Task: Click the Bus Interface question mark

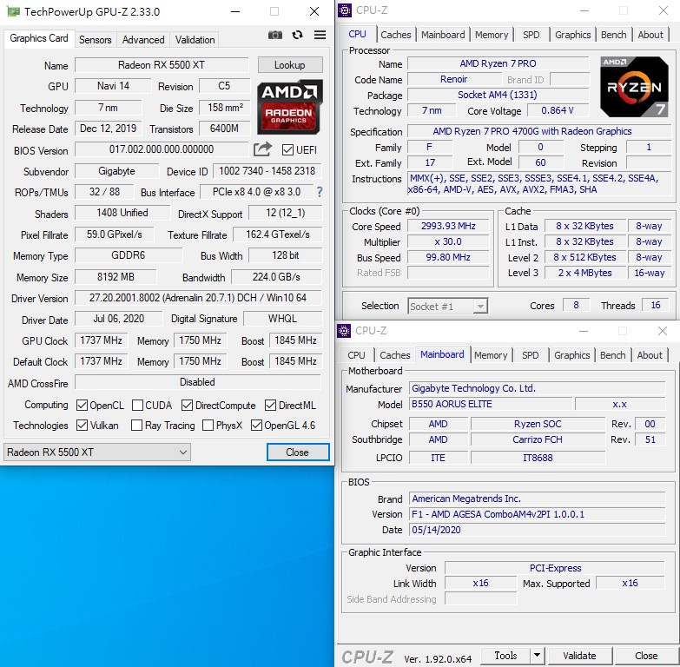Action: pos(320,192)
